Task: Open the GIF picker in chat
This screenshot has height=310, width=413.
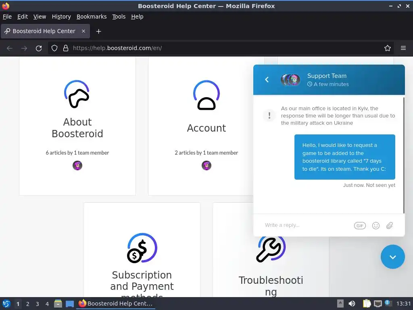Action: (360, 226)
